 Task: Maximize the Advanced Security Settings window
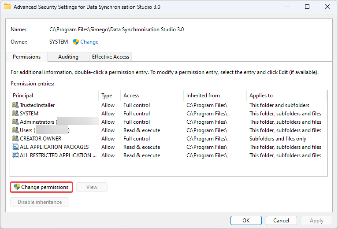(307, 7)
